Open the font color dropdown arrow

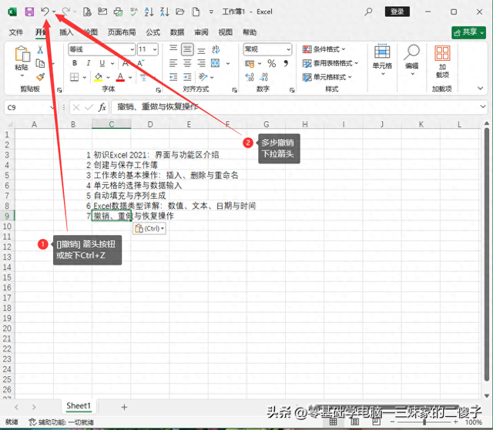point(130,77)
